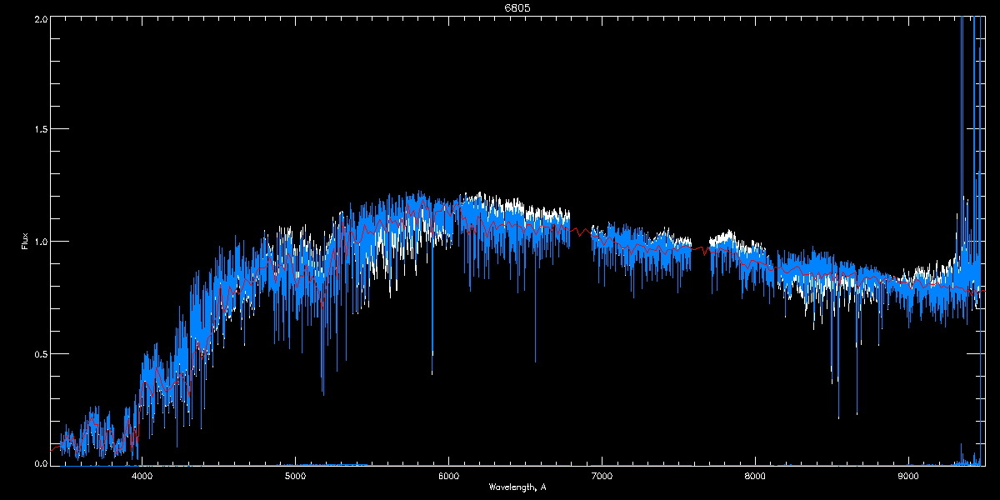Click the 1.5 y-axis tick label
Image resolution: width=1000 pixels, height=500 pixels.
40,129
